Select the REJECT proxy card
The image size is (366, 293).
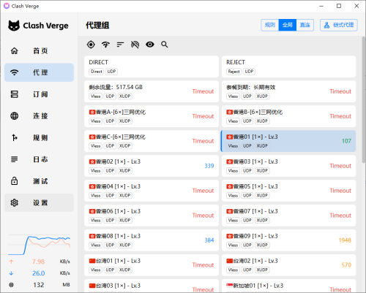tap(288, 66)
